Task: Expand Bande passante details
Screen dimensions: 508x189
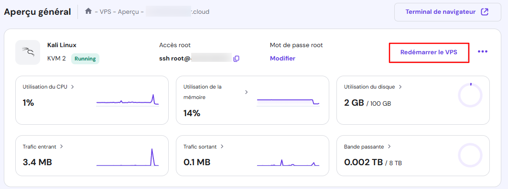Action: [389, 147]
